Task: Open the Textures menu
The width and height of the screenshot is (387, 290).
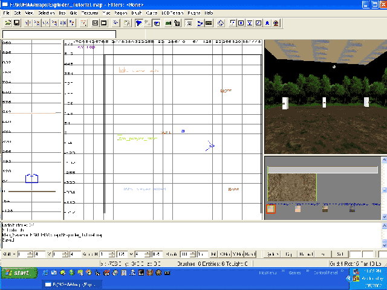Action: tap(89, 13)
